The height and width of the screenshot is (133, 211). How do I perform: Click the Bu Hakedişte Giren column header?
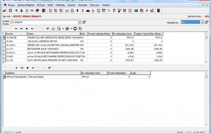pyautogui.click(x=123, y=34)
